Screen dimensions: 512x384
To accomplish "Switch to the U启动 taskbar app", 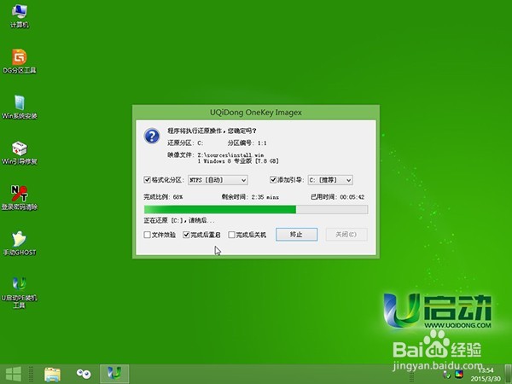I will pos(114,374).
